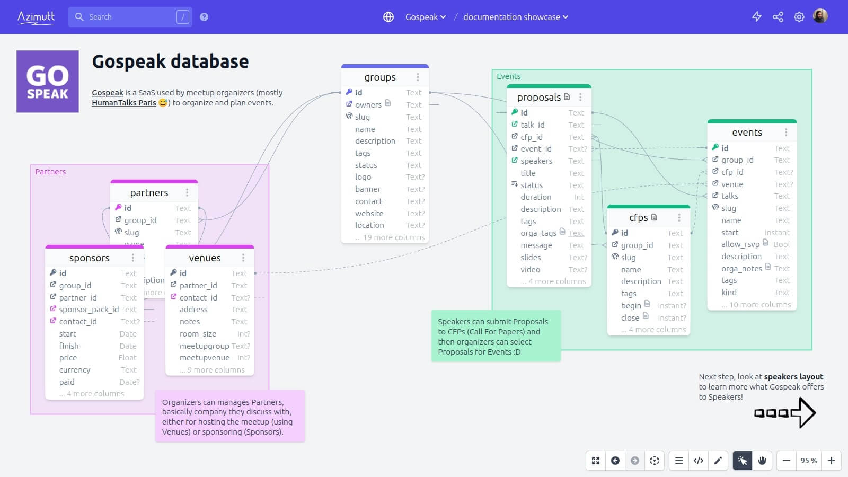
Task: Open the table list icon
Action: (679, 461)
